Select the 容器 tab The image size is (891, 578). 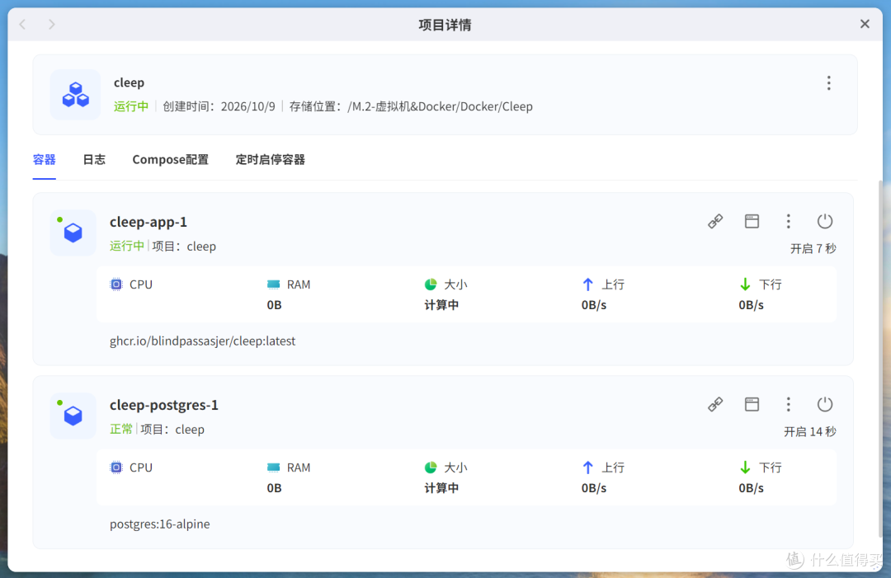(45, 159)
